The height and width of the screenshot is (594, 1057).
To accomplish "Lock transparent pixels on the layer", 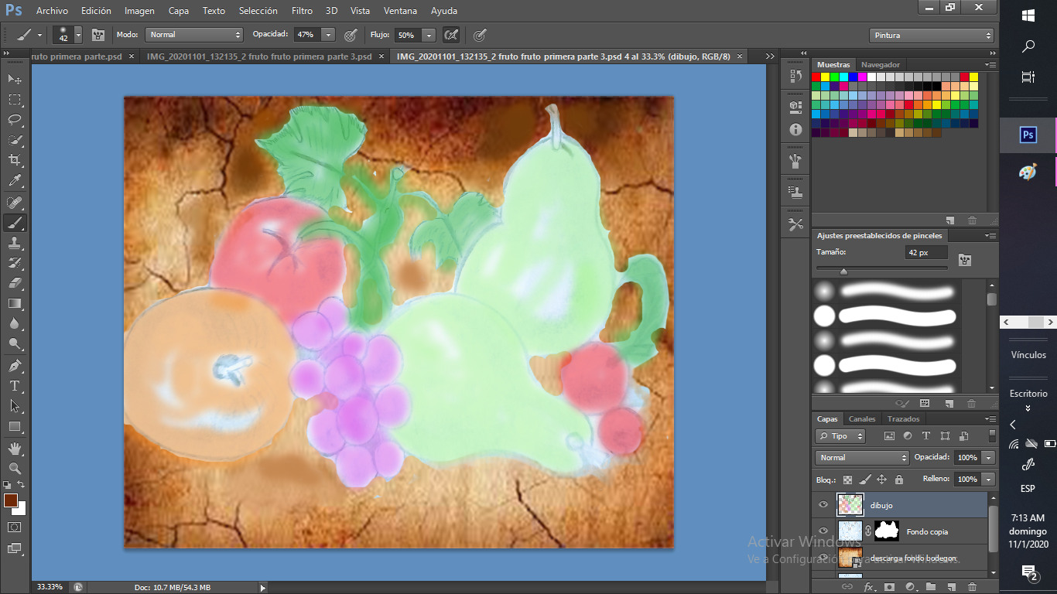I will 847,480.
